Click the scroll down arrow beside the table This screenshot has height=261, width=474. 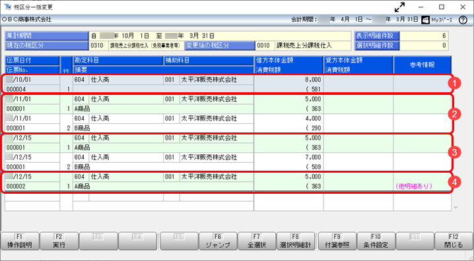tap(456, 208)
